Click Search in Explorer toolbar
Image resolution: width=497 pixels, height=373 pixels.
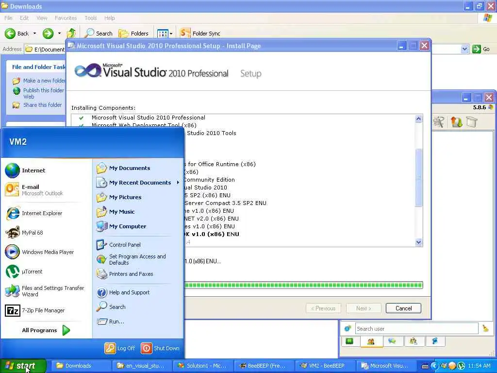point(98,34)
